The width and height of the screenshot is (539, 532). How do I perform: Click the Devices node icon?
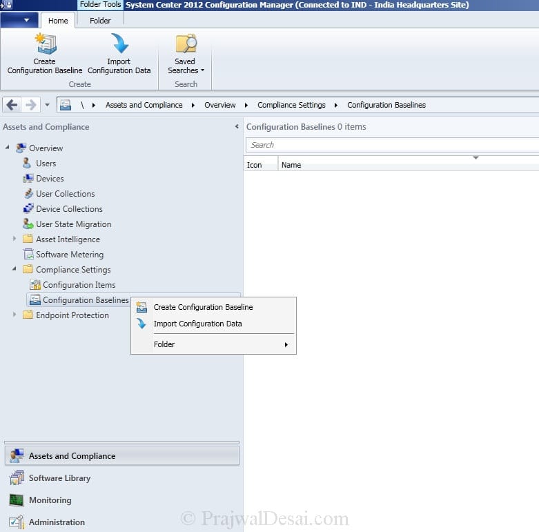point(28,178)
